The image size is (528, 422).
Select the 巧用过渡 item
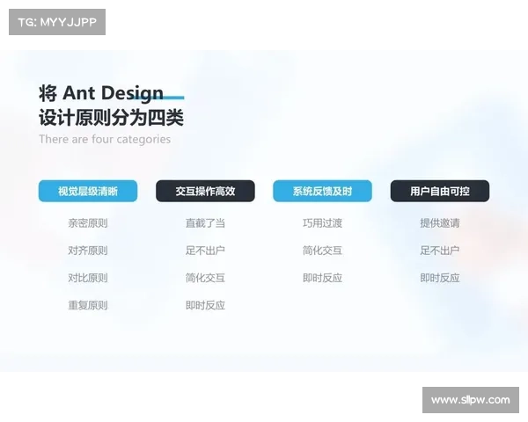322,223
